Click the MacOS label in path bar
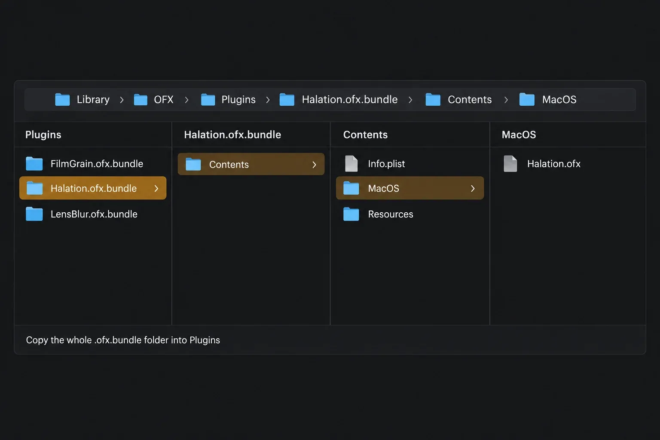The image size is (660, 440). 559,100
